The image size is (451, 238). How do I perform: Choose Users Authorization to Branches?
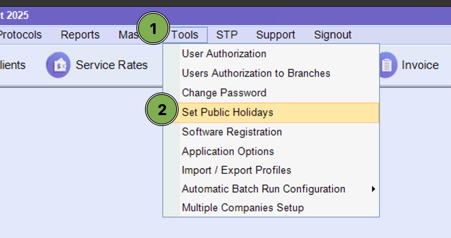(x=256, y=73)
